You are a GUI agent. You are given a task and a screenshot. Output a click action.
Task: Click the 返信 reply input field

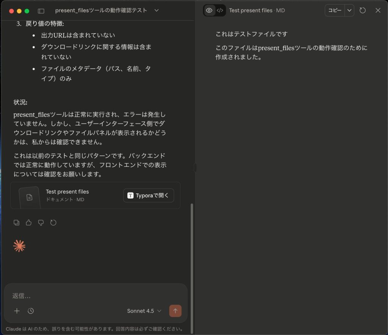coord(76,296)
